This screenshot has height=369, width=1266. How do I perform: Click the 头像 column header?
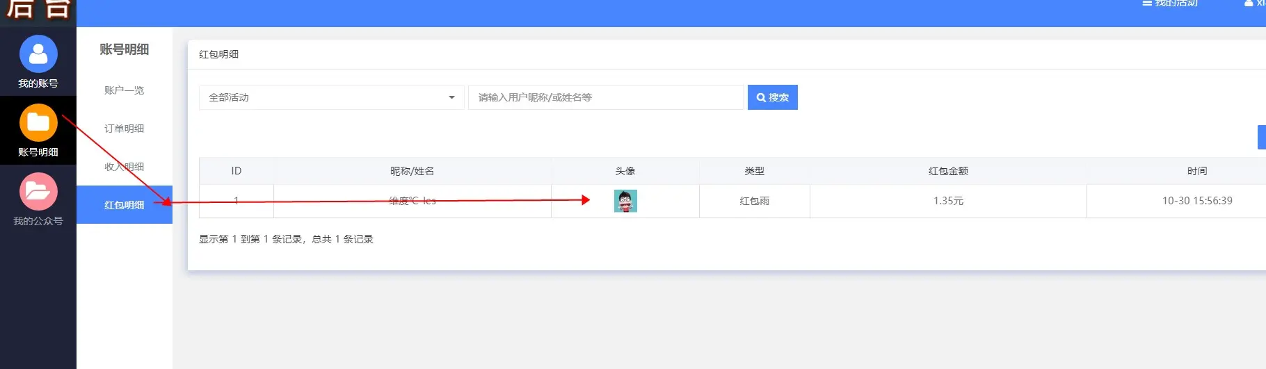pos(625,171)
